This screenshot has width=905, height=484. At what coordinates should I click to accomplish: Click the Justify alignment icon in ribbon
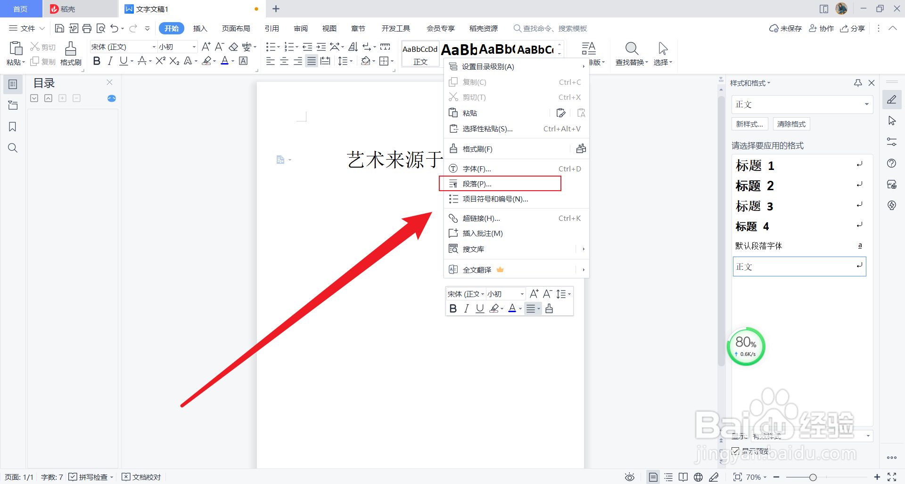(x=312, y=61)
